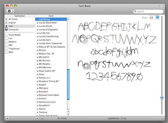Open the gear action menu
The image size is (168, 123).
[x=10, y=11]
